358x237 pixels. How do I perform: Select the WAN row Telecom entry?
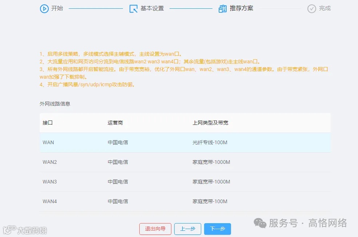coord(117,142)
